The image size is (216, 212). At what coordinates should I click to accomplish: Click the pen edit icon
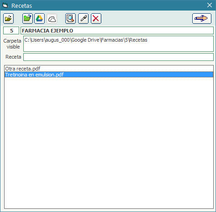[83, 19]
